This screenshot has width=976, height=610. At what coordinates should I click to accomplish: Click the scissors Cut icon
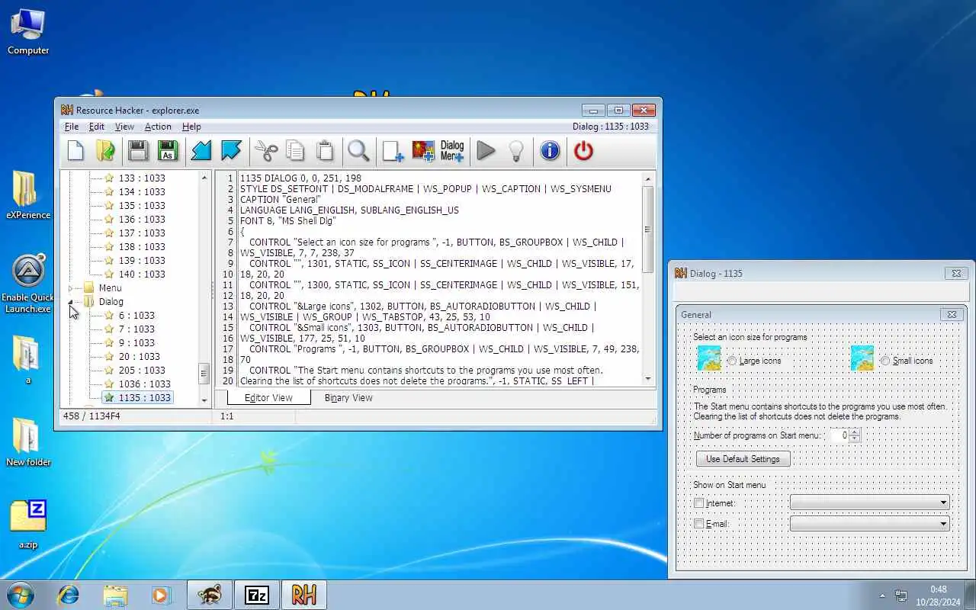(266, 151)
